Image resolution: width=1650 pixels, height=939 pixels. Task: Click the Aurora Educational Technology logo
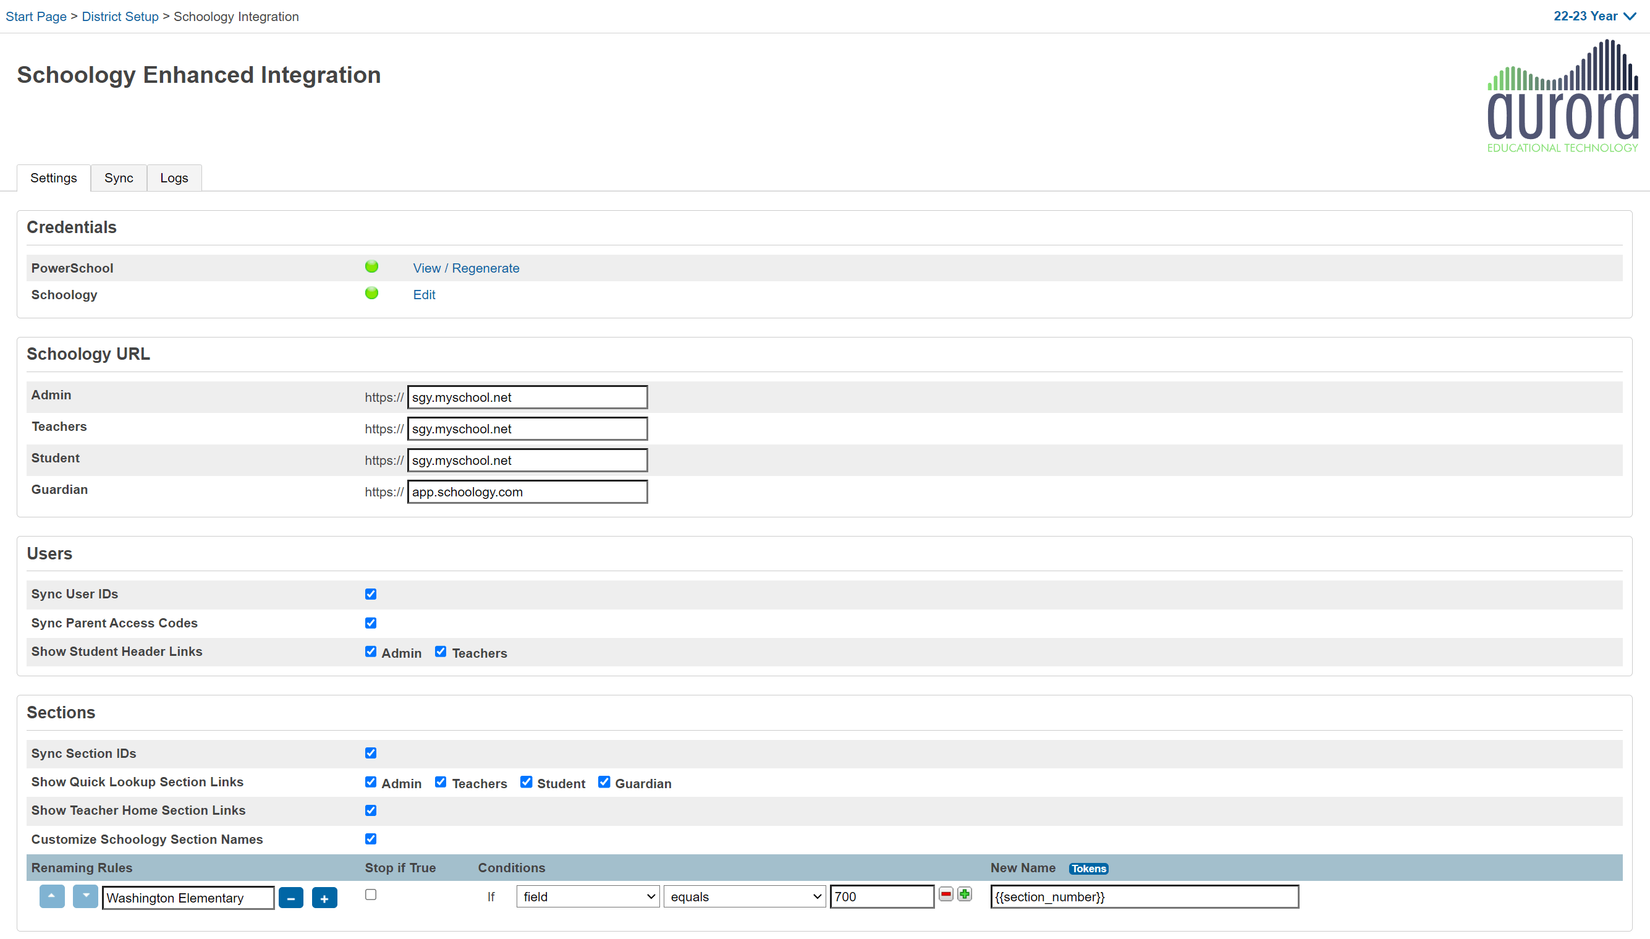pos(1562,96)
